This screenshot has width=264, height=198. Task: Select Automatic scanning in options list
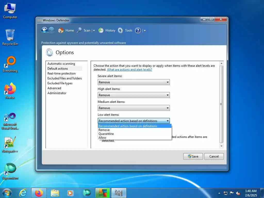61,64
